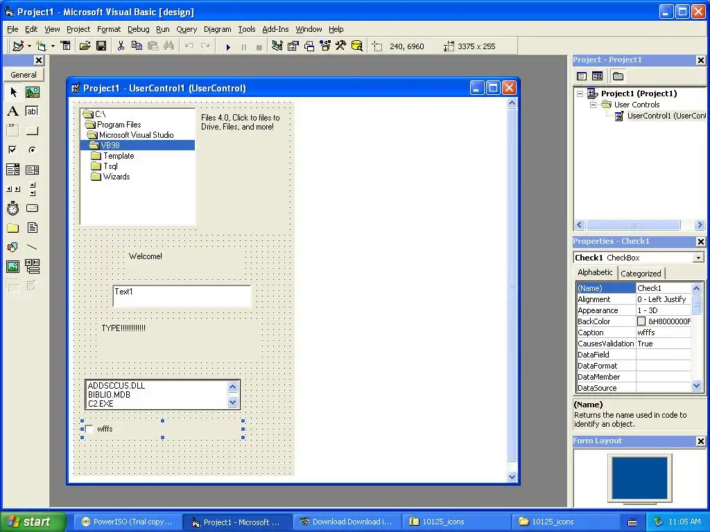The height and width of the screenshot is (532, 710).
Task: Select the CheckBox tool in the toolbox
Action: 13,150
